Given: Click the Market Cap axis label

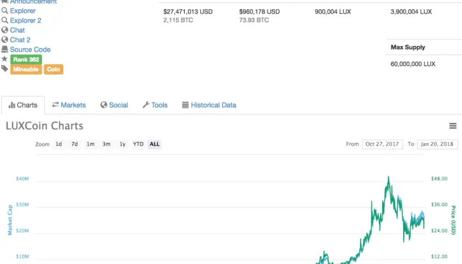Looking at the screenshot, I should [10, 220].
